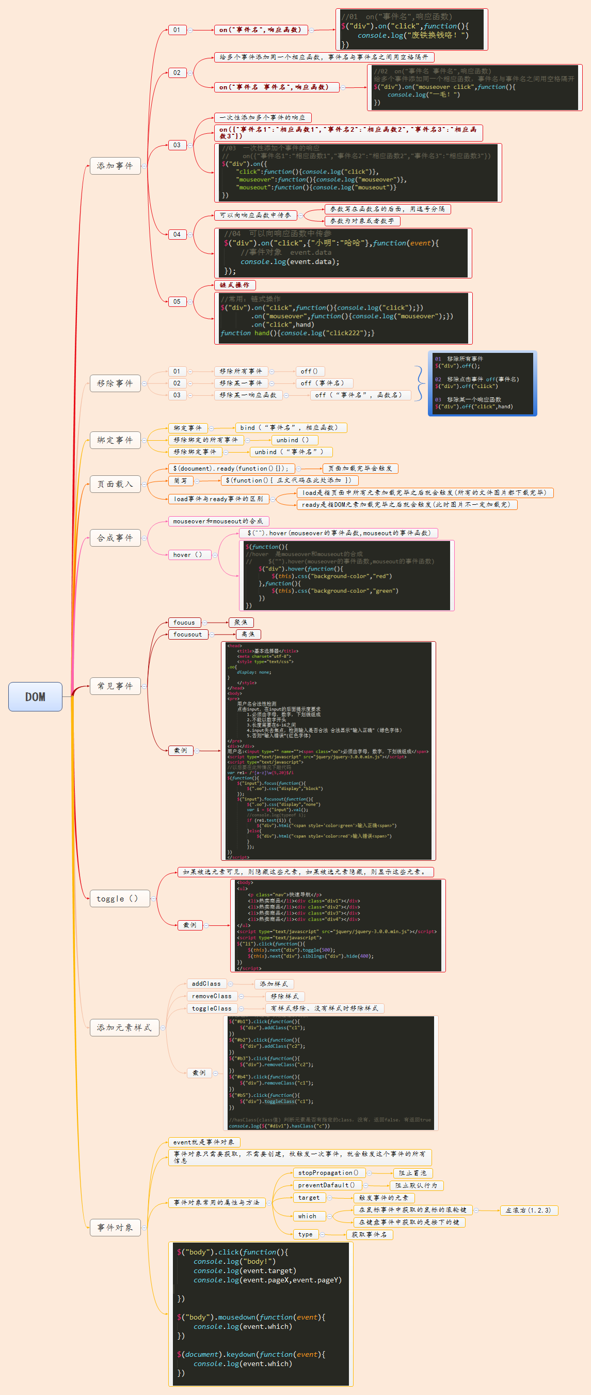Collapse the 添加事件 branch using its circle toggle
Image resolution: width=591 pixels, height=1395 pixels.
click(x=145, y=166)
